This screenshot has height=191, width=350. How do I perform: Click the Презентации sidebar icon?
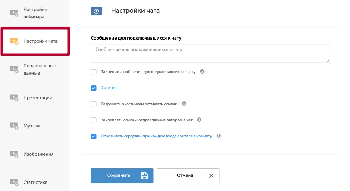(14, 98)
